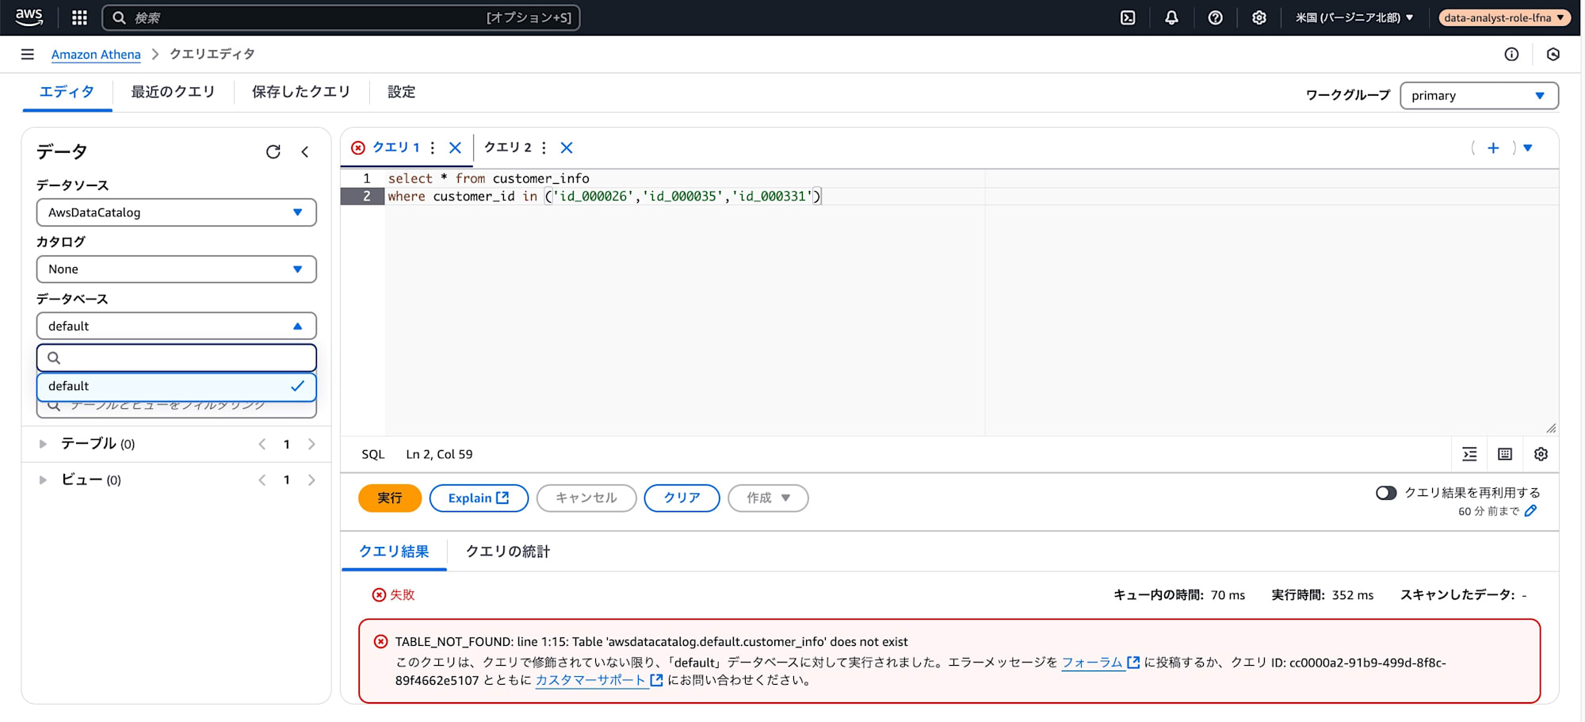Go to previous page of tables
The width and height of the screenshot is (1585, 722).
[x=262, y=444]
